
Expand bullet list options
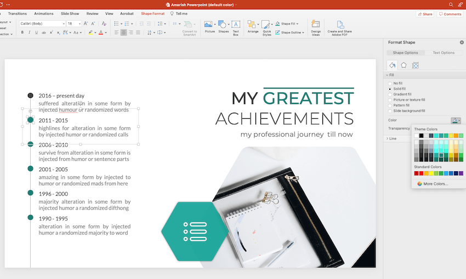pos(121,24)
